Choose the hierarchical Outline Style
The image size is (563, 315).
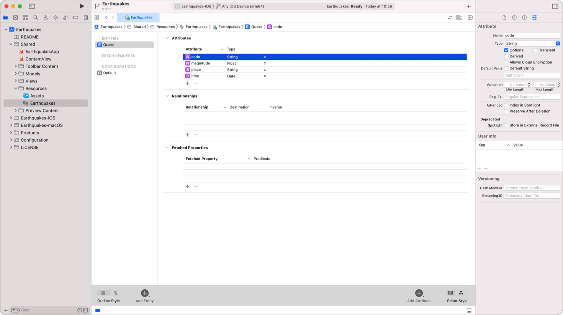click(x=115, y=293)
